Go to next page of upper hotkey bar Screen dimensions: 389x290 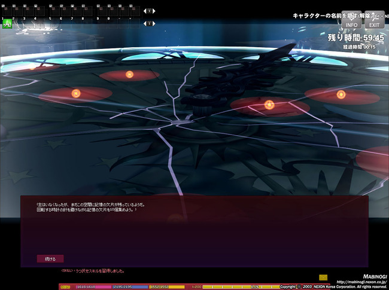tap(154, 11)
